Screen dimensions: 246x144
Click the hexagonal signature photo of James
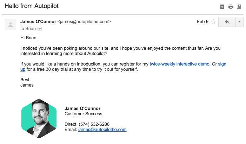39,118
